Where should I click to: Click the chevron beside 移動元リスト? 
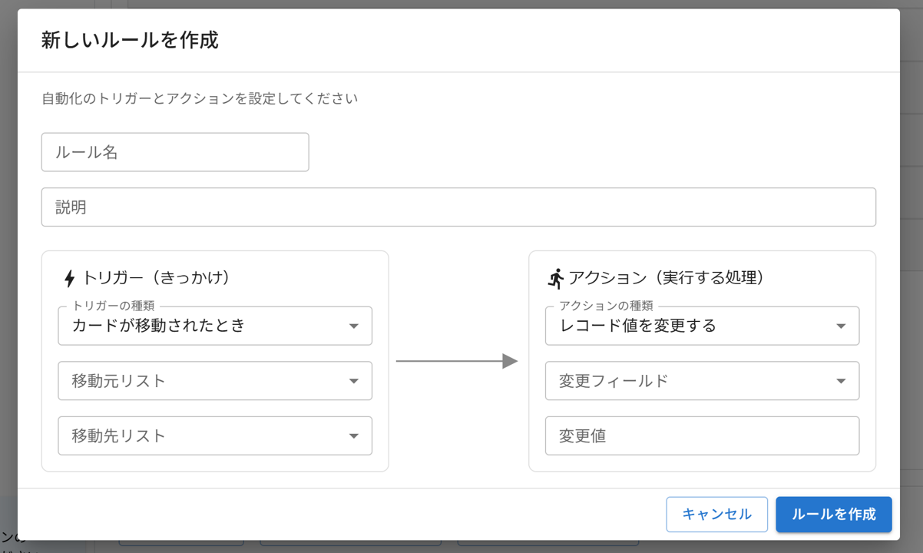[354, 381]
